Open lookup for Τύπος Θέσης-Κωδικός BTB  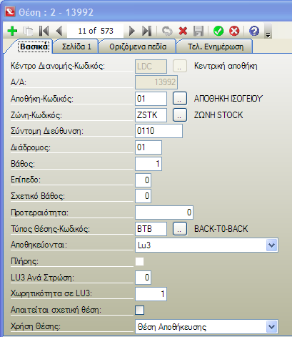[x=180, y=229]
